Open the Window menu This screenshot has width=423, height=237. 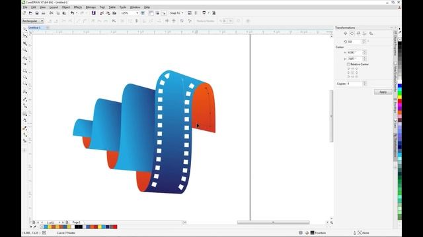tap(135, 7)
